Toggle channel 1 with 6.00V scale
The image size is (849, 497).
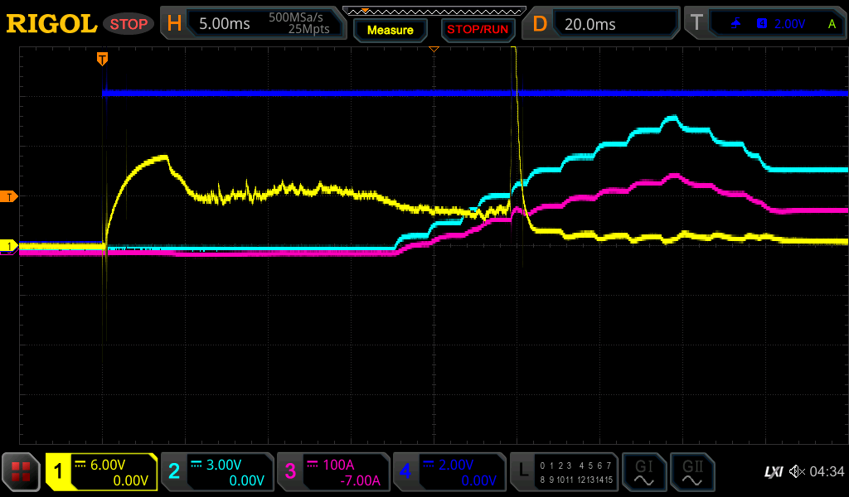(x=101, y=472)
